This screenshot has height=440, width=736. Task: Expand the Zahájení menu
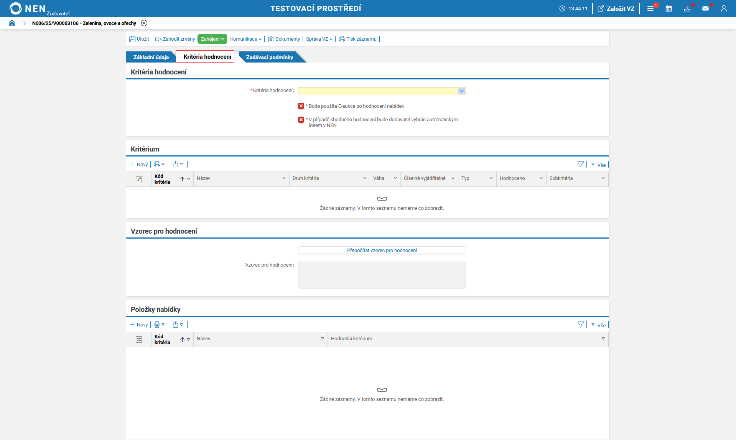[212, 39]
